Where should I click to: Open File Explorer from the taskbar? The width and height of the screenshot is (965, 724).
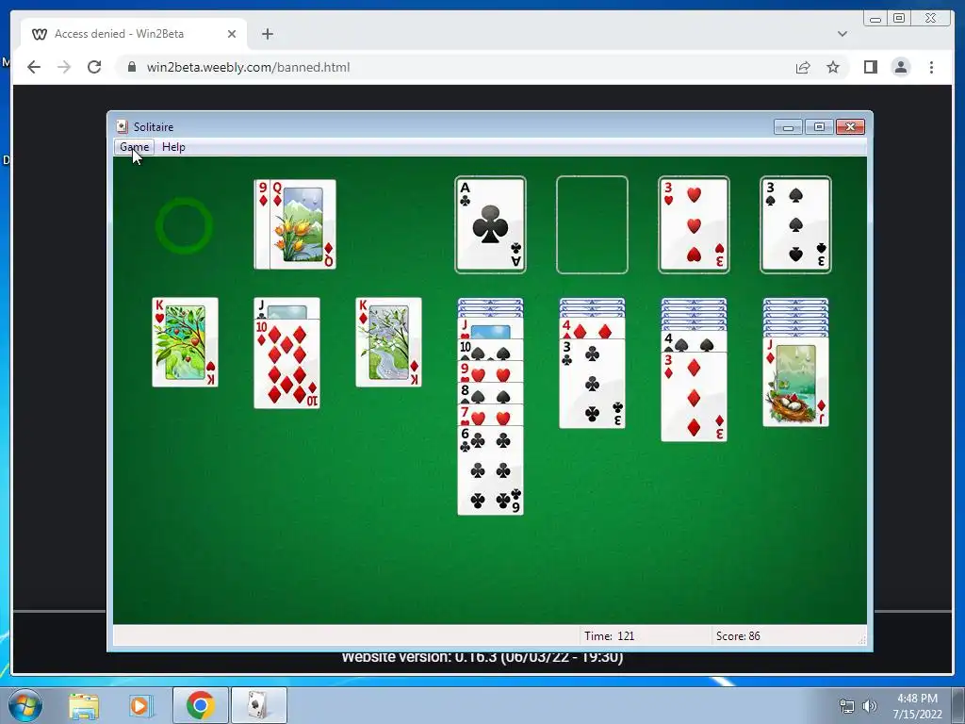point(84,705)
